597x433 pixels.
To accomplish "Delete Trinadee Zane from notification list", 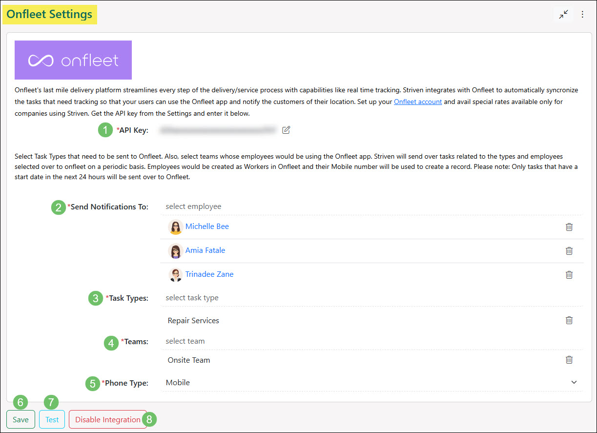I will pyautogui.click(x=569, y=274).
